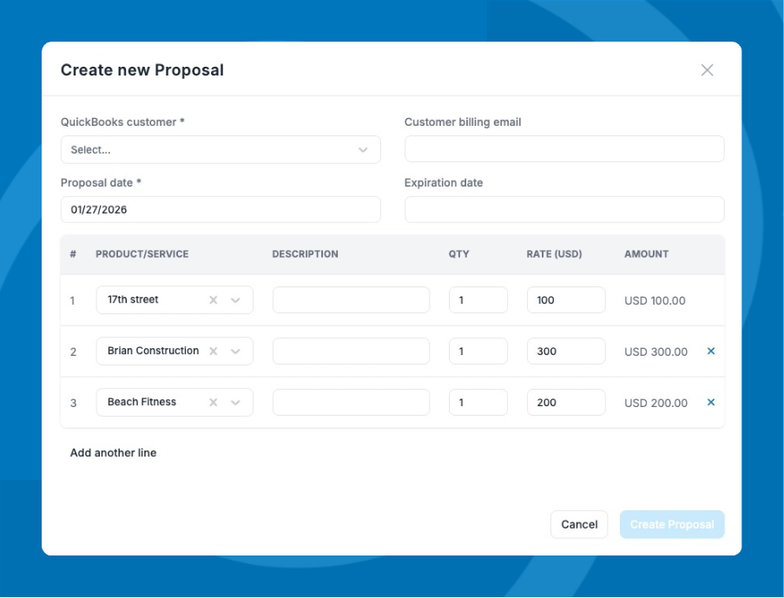Focus the Customer billing email field
This screenshot has width=784, height=598.
(x=564, y=149)
